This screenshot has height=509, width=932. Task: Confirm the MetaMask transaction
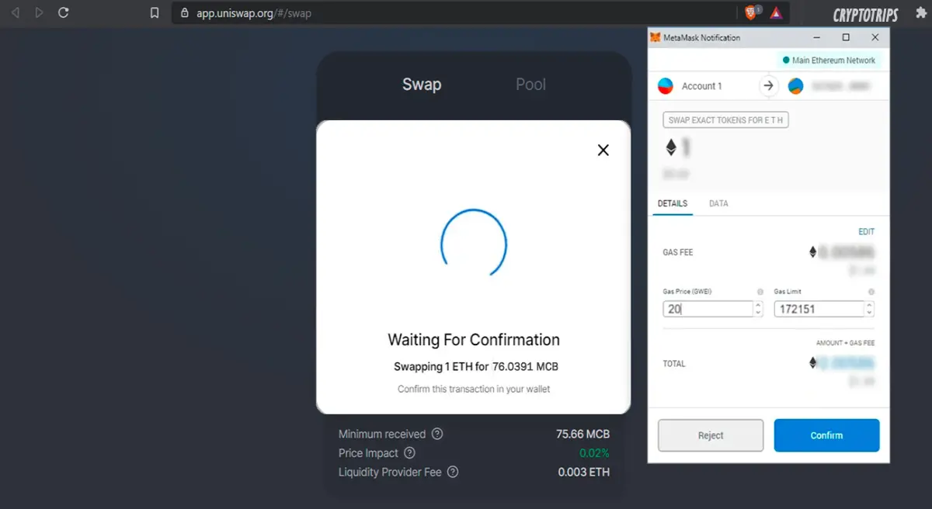tap(826, 435)
